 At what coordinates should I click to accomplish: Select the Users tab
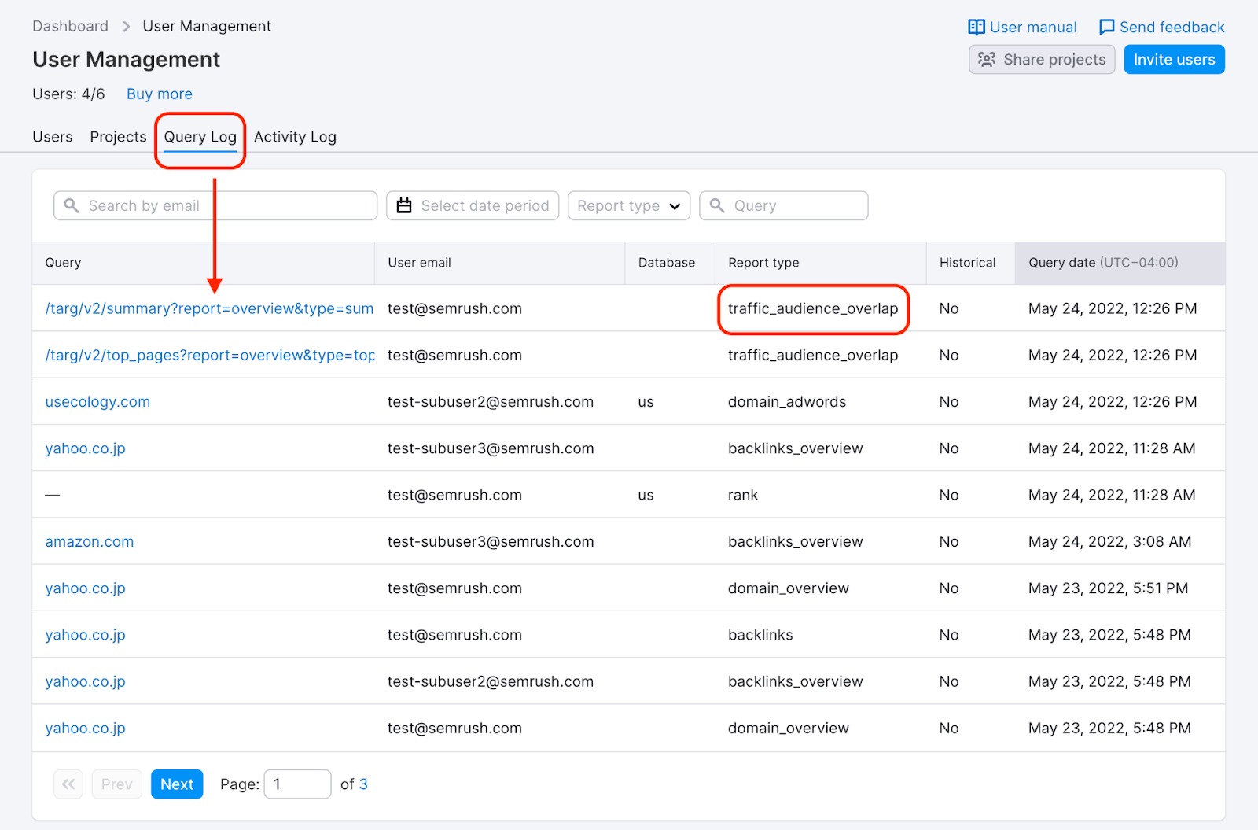pos(52,136)
